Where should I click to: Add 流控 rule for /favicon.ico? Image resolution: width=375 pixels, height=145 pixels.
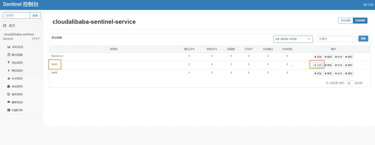[x=318, y=57]
